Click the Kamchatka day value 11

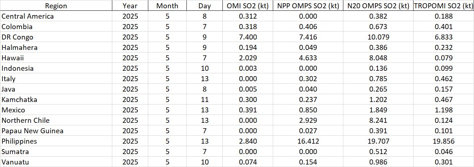pyautogui.click(x=205, y=99)
